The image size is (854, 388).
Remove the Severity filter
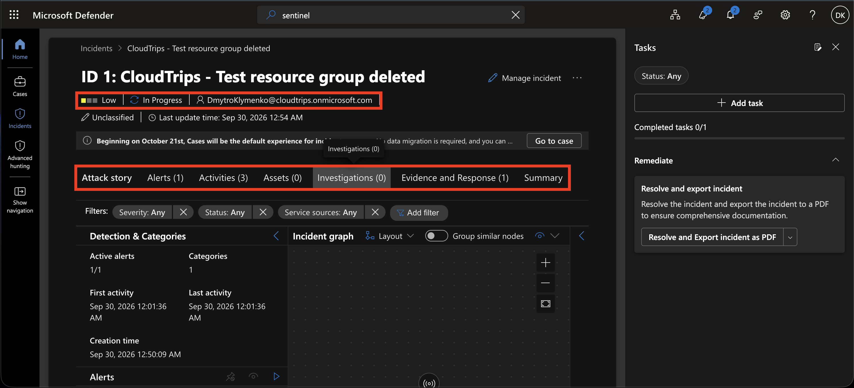click(183, 212)
